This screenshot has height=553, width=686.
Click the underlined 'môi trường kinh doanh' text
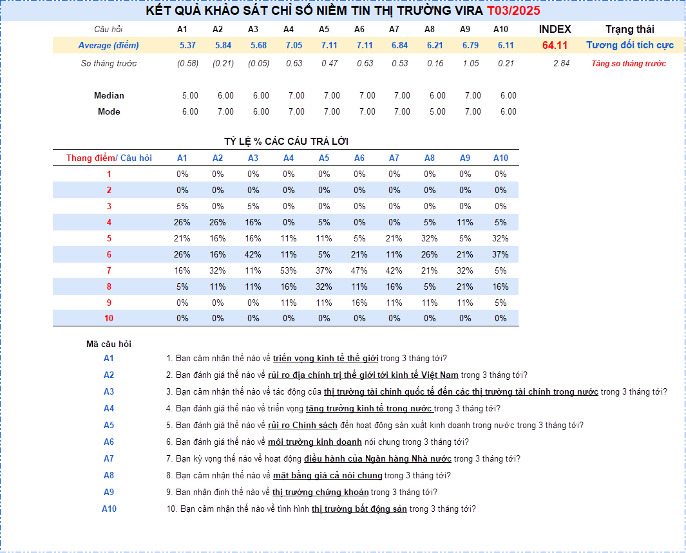tap(314, 442)
